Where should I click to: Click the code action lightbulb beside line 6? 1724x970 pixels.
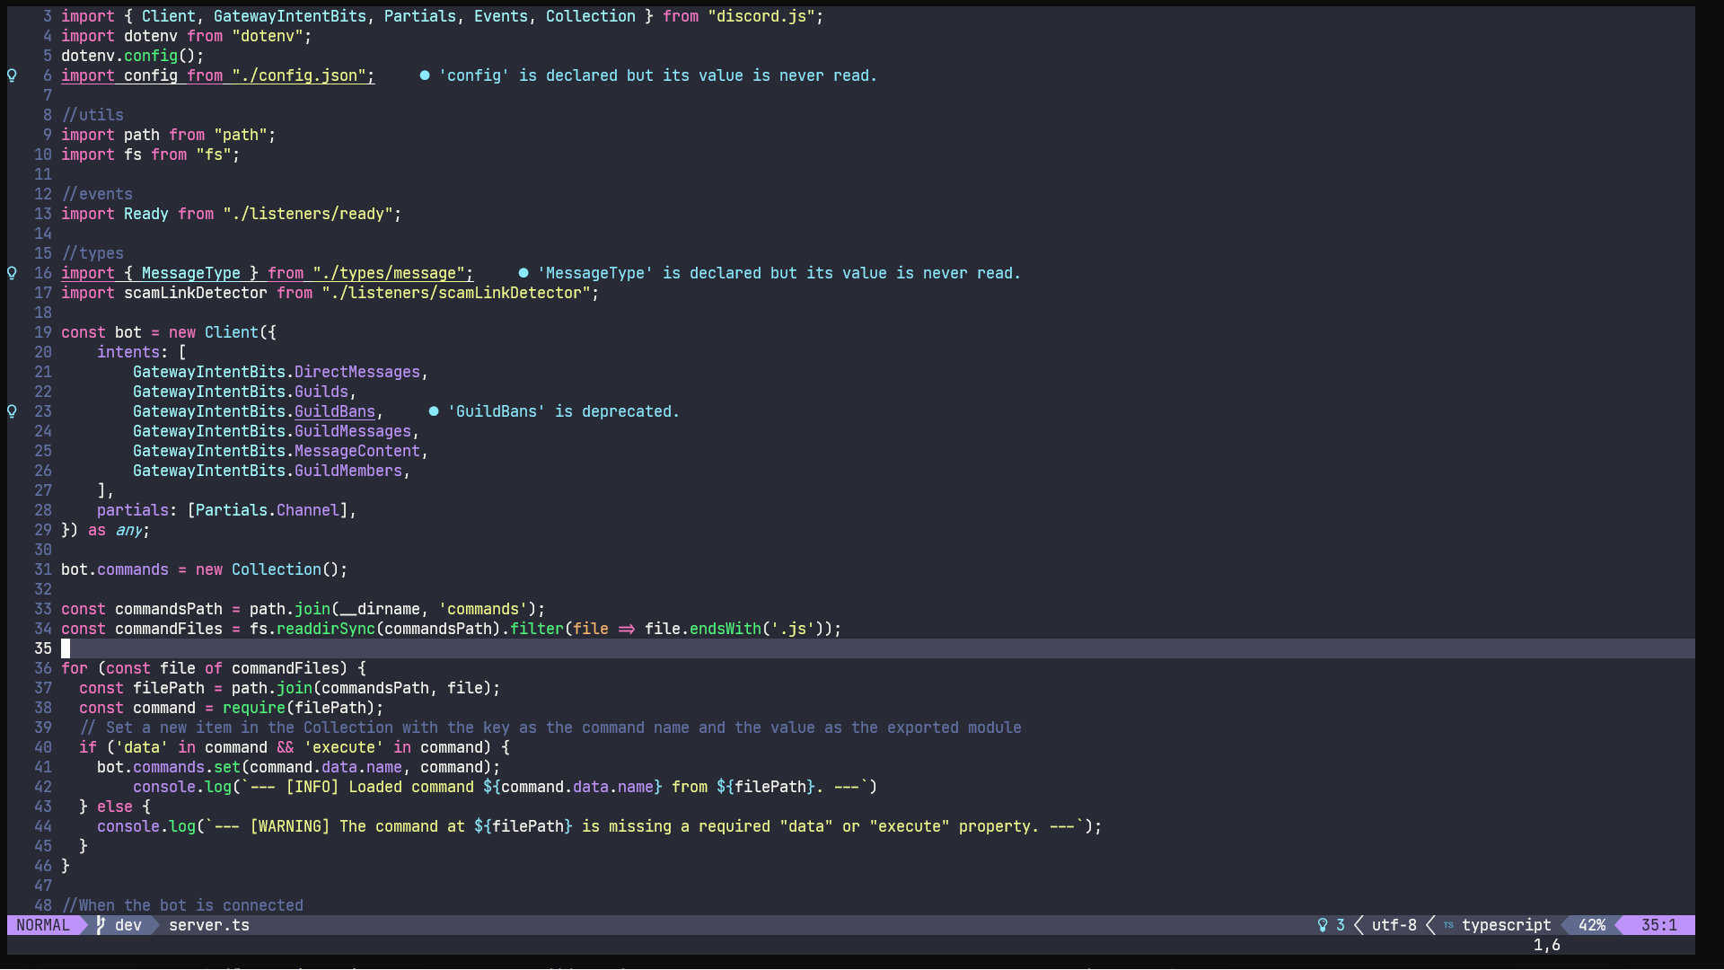(x=11, y=75)
